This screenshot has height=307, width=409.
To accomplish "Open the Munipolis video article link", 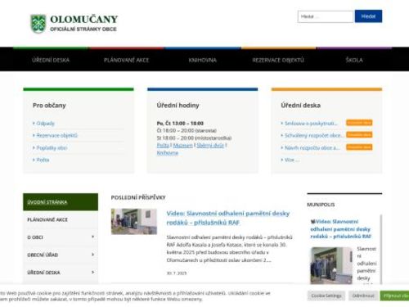I will coord(340,229).
